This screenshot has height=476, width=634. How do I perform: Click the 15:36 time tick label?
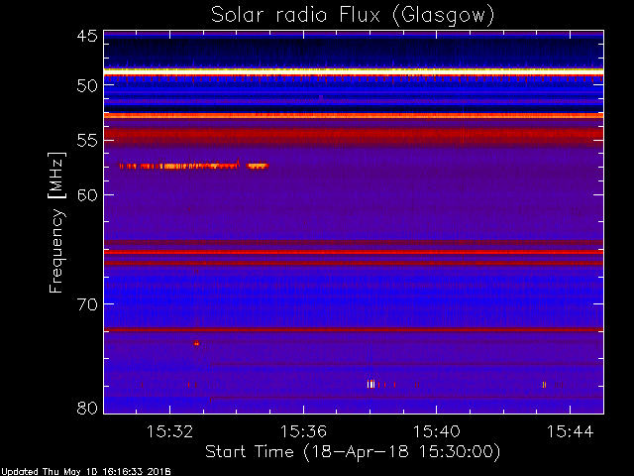point(303,432)
